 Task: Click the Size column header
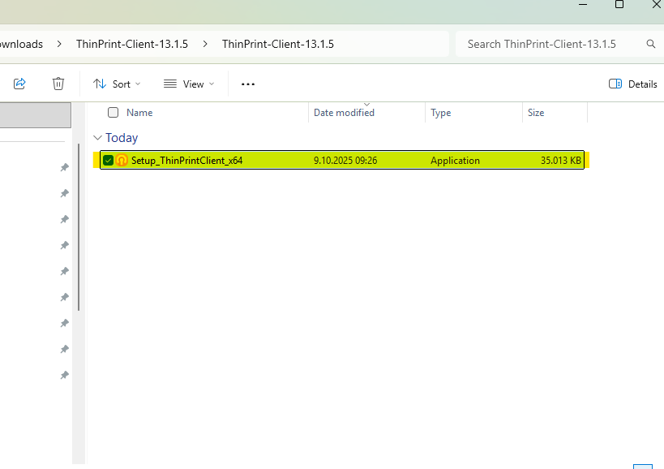536,113
